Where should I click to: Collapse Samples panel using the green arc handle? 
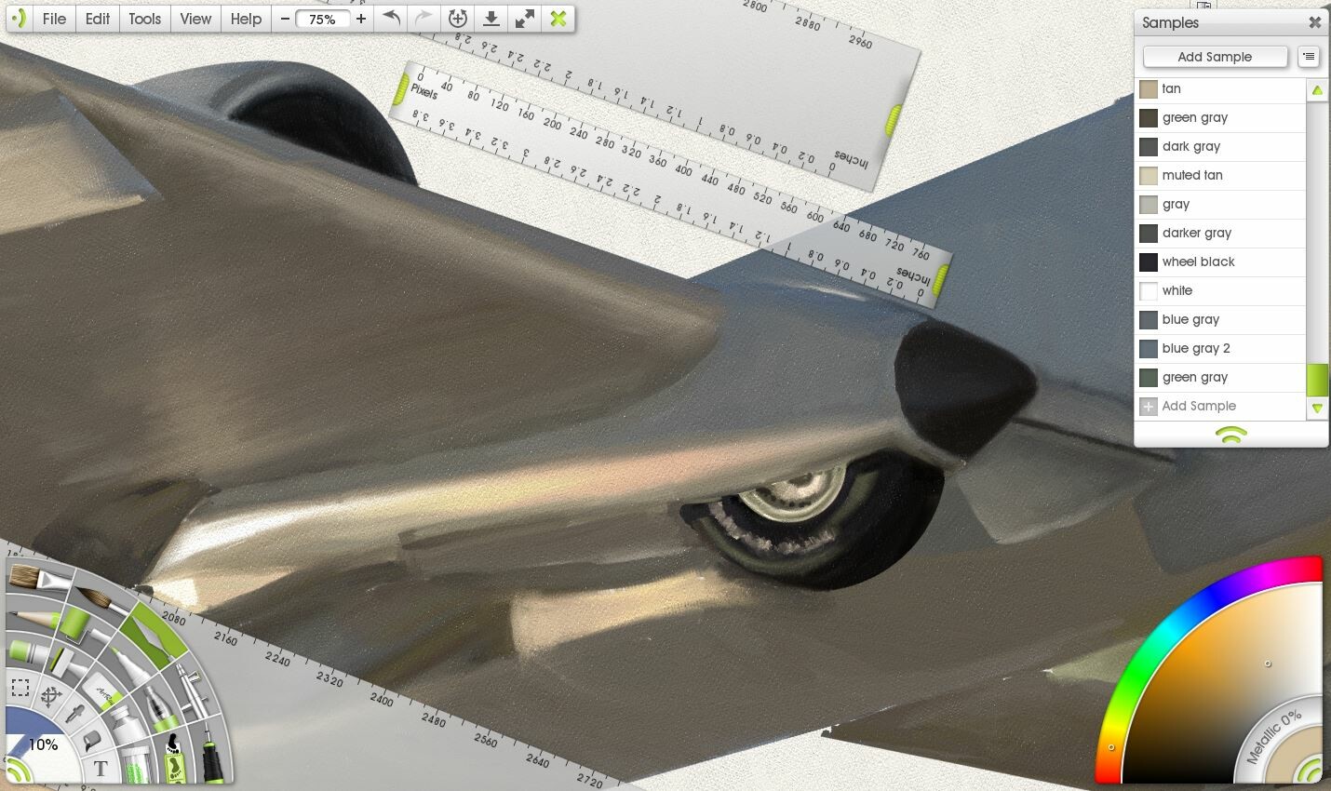(1230, 435)
